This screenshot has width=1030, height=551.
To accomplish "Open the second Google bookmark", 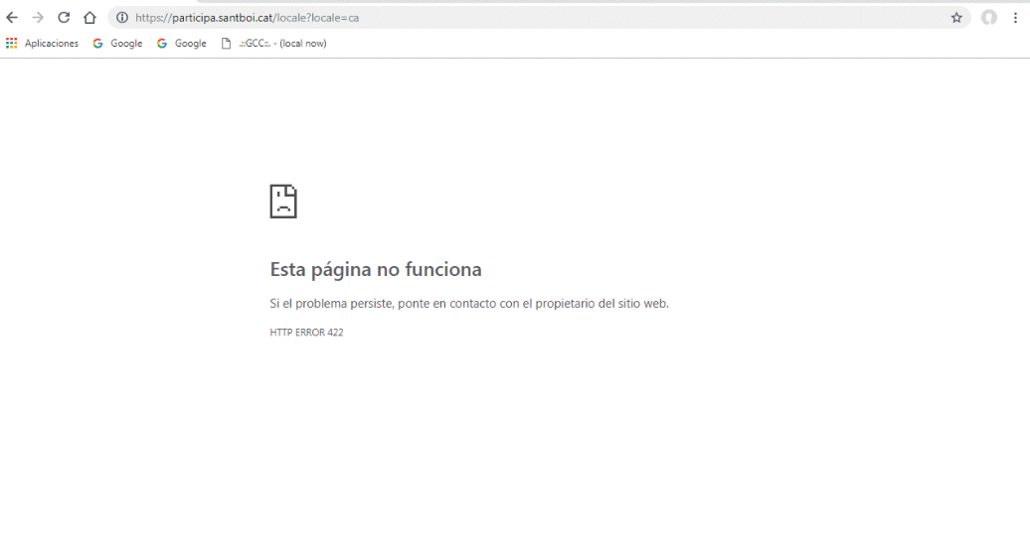I will (182, 44).
